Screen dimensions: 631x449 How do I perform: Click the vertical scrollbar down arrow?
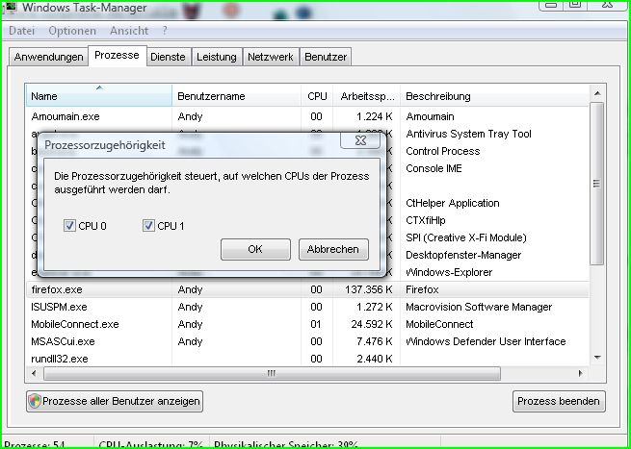tap(597, 358)
